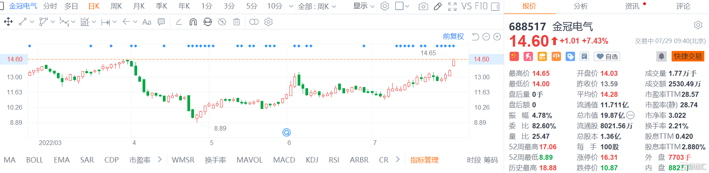The image size is (709, 173).
Task: Show more indicators after 市盈率
Action: [160, 159]
